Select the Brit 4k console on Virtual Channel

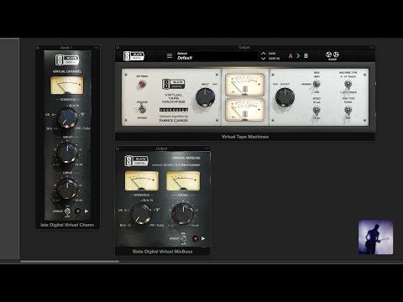coord(52,128)
